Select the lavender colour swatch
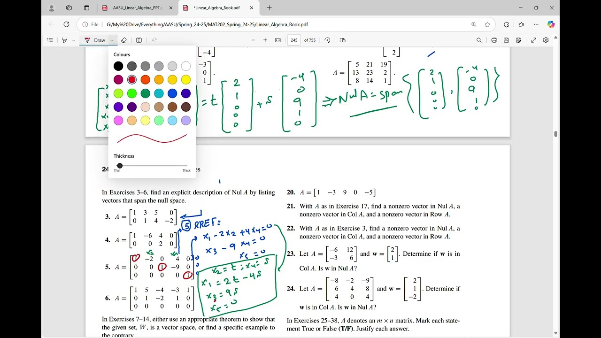 186,121
